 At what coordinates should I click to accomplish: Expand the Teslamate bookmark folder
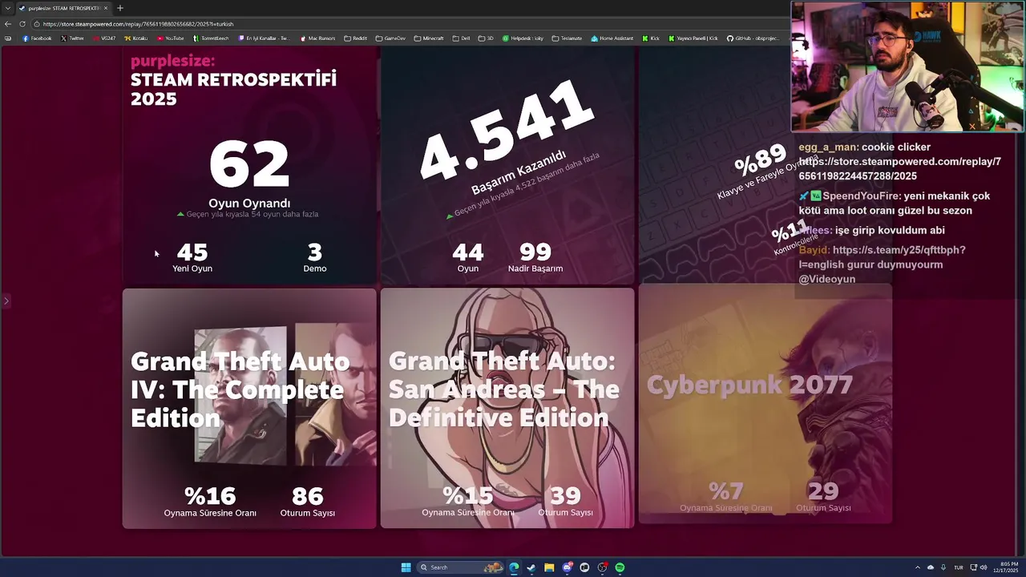pos(567,38)
